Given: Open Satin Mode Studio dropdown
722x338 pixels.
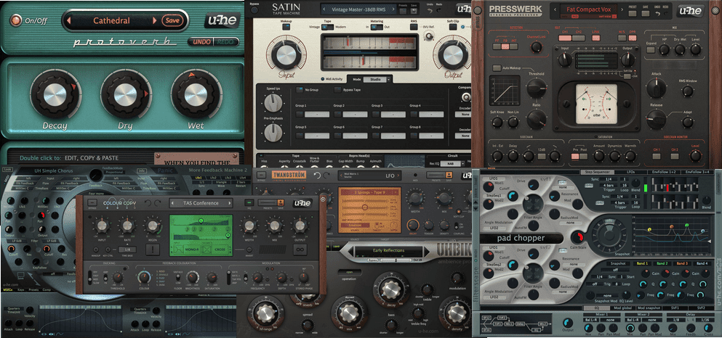Looking at the screenshot, I should [377, 80].
